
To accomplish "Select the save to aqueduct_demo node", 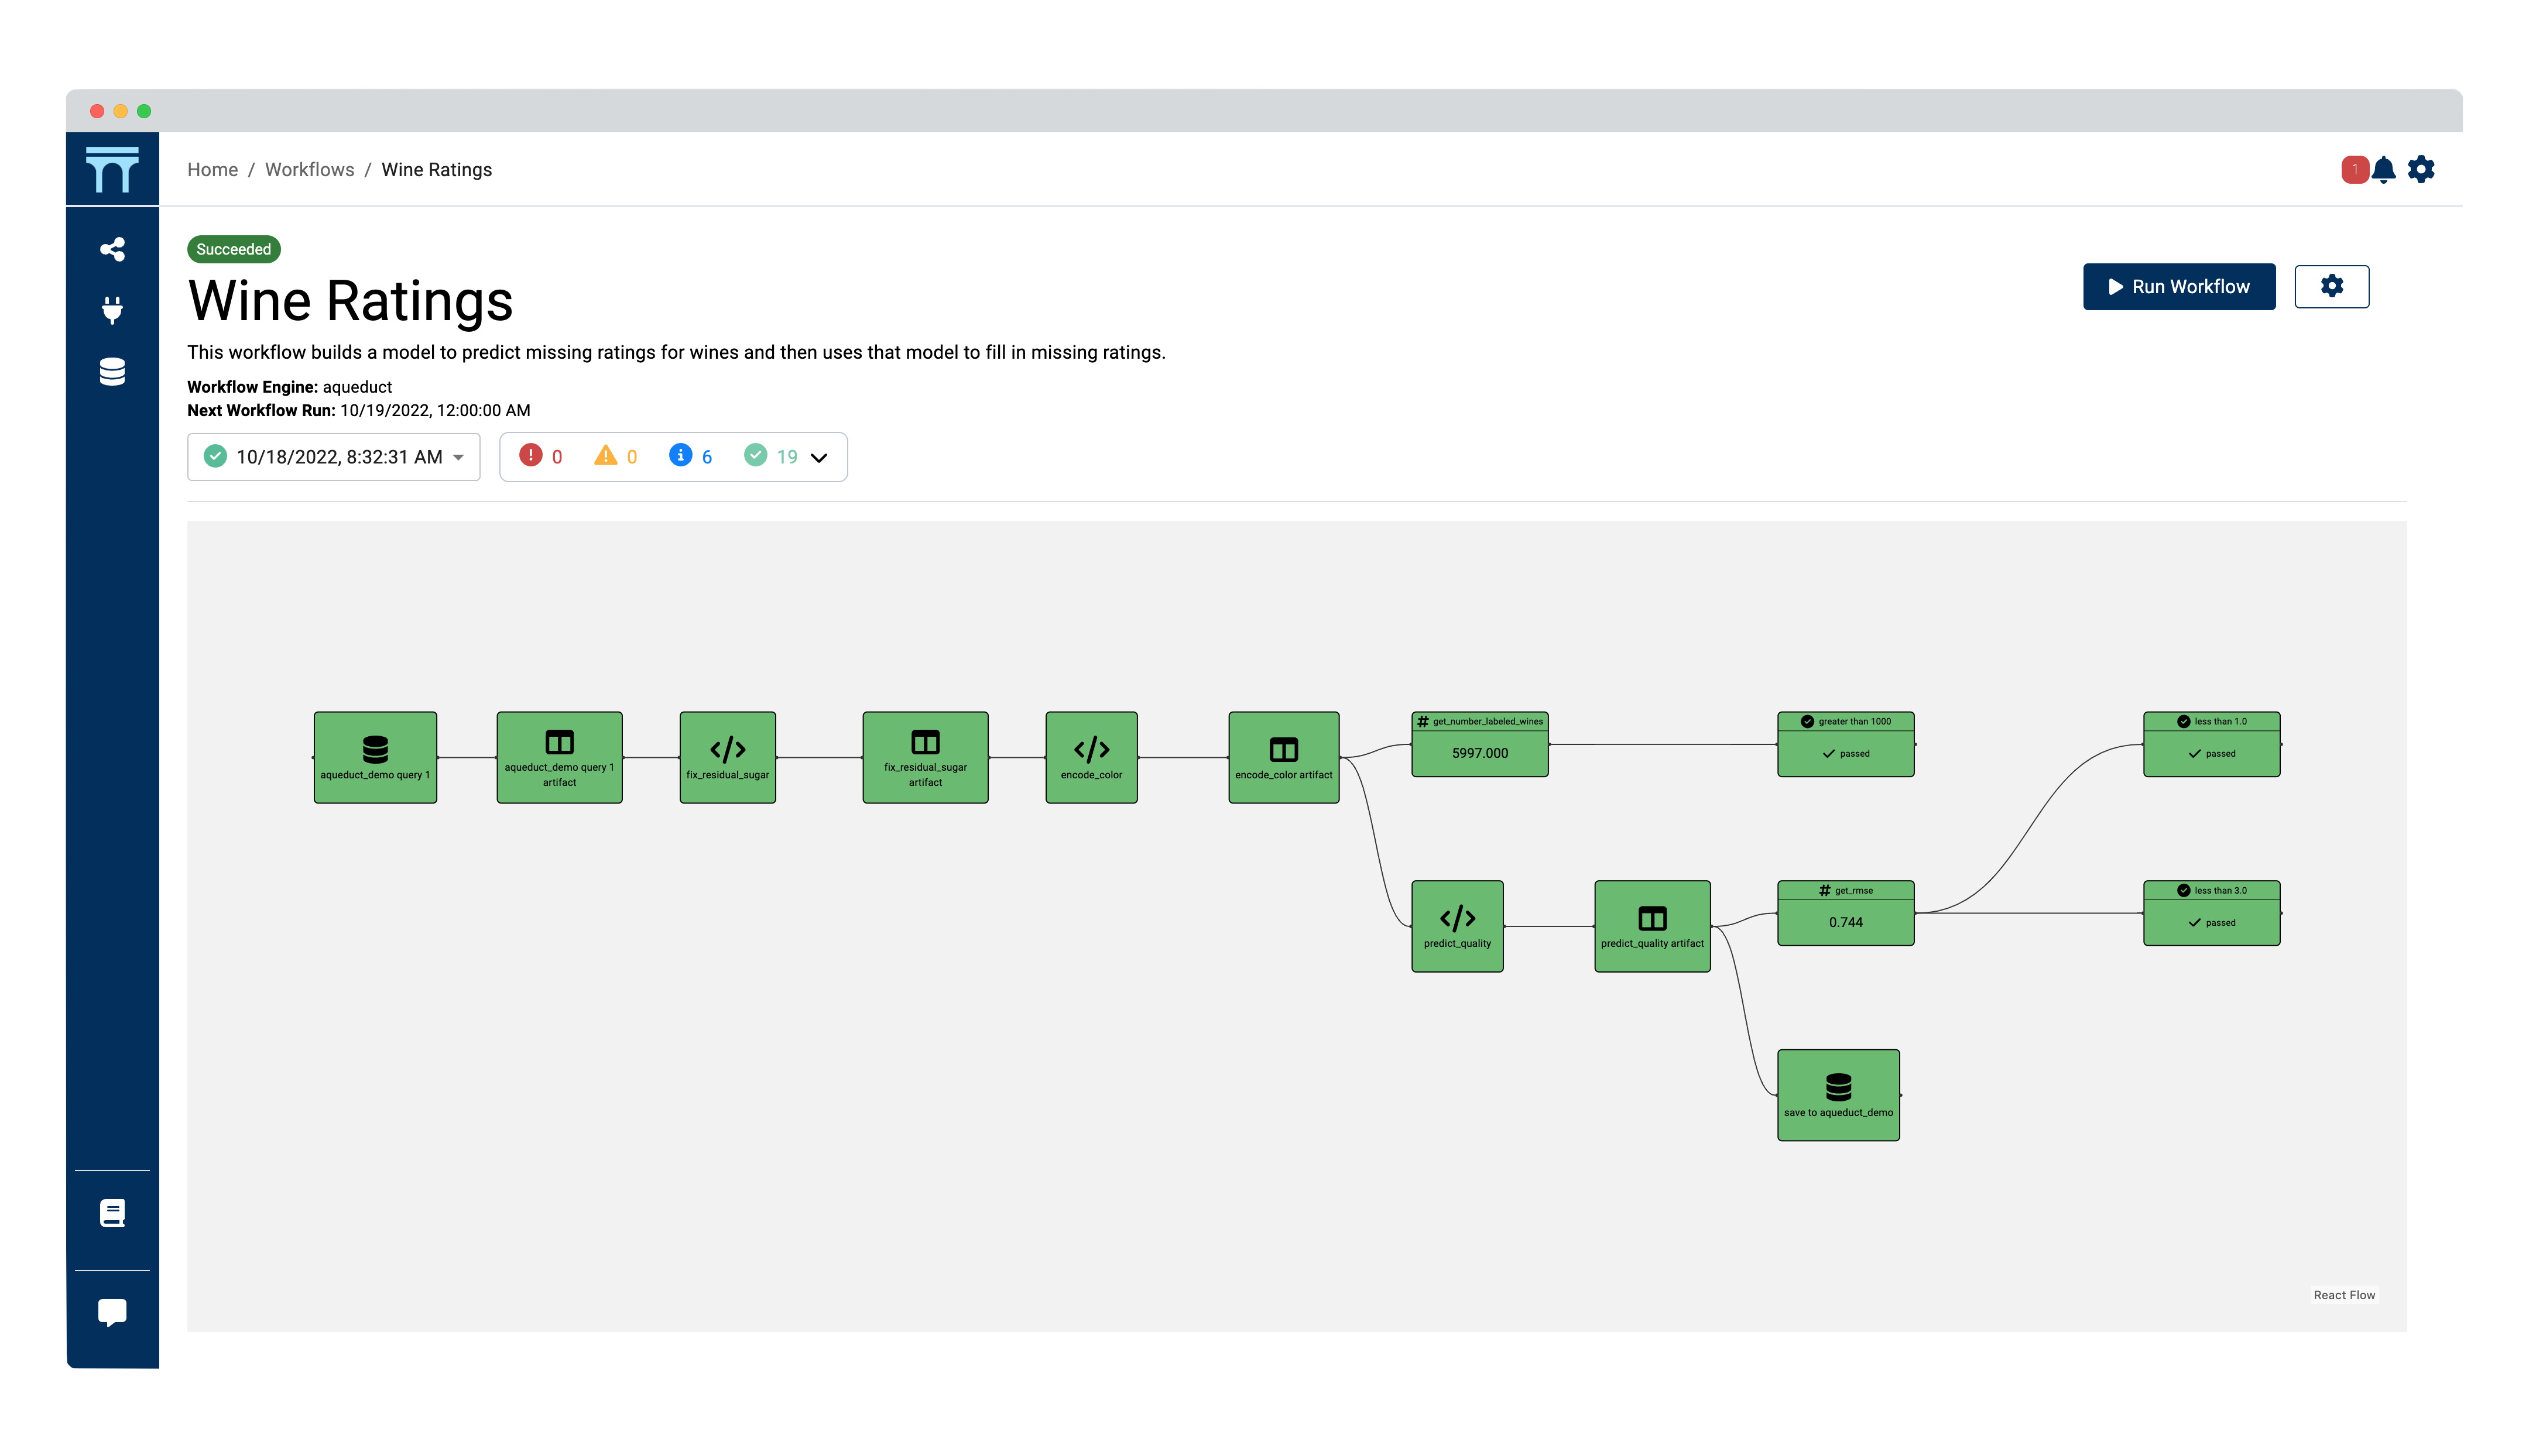I will point(1839,1095).
